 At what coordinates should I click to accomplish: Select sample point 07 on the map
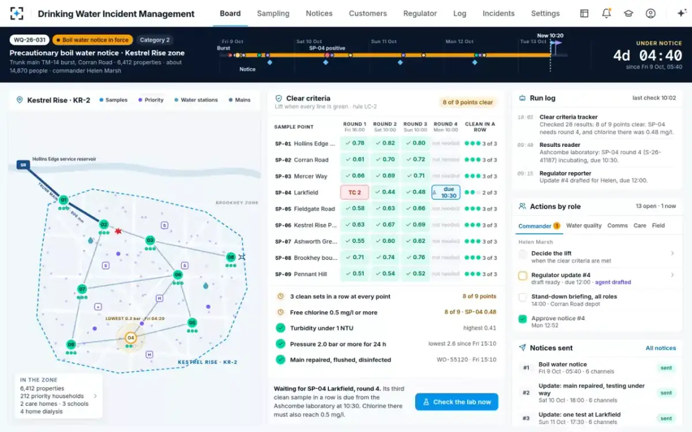(82, 289)
